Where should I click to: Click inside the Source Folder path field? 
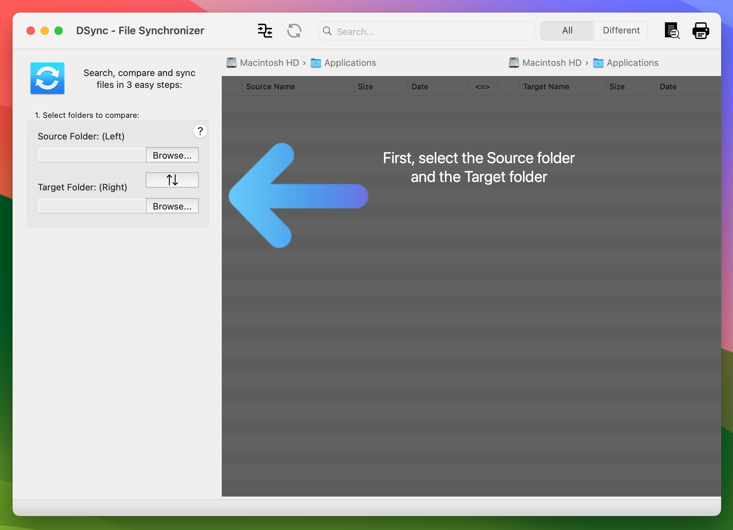(x=92, y=154)
